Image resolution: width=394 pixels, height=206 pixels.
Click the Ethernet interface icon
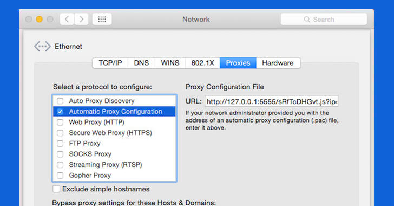click(42, 46)
